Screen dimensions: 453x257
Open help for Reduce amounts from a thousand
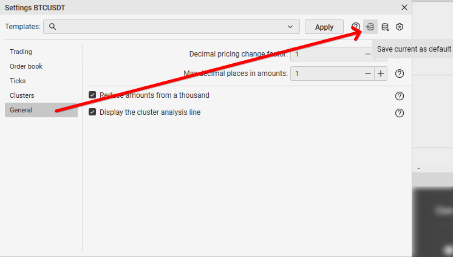(400, 96)
